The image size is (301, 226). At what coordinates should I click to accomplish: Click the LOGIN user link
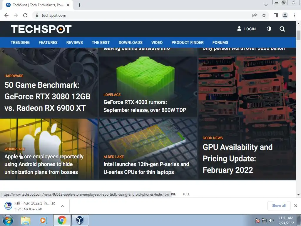click(247, 29)
